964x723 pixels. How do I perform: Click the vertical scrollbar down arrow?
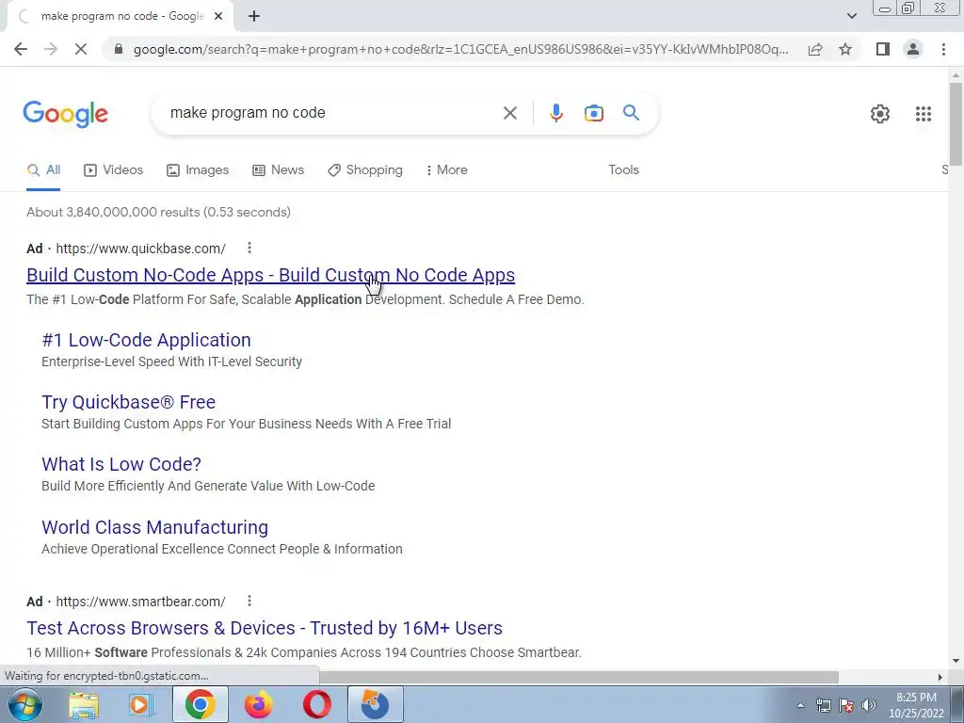[x=956, y=662]
